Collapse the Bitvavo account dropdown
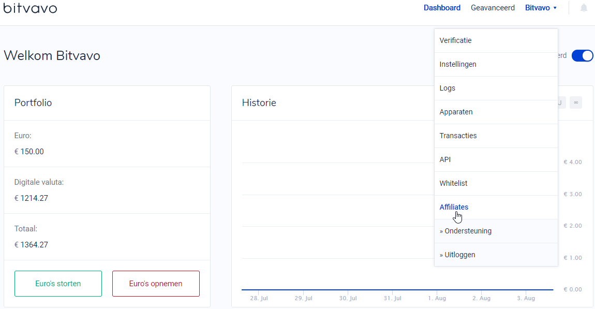The height and width of the screenshot is (309, 595). click(541, 8)
